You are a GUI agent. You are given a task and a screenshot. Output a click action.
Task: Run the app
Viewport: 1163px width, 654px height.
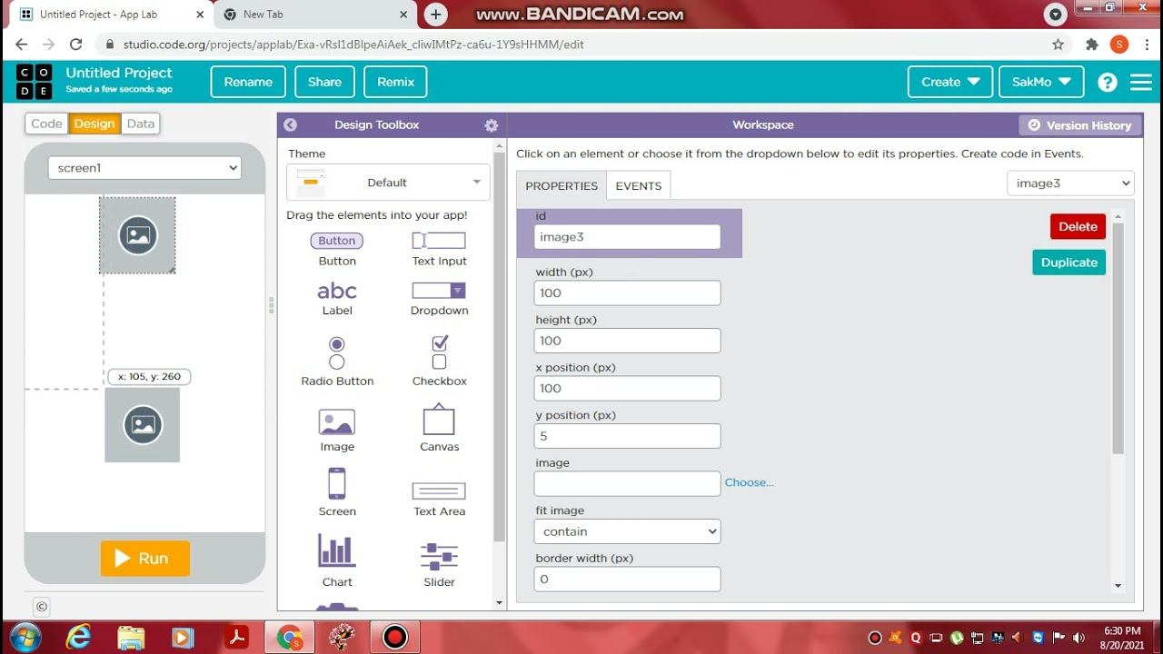coord(145,559)
